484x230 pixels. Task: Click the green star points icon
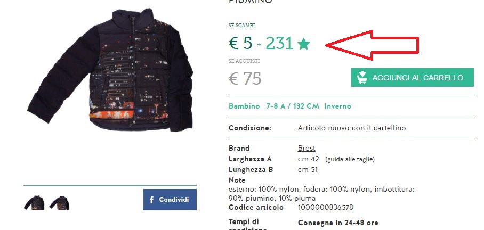point(303,44)
